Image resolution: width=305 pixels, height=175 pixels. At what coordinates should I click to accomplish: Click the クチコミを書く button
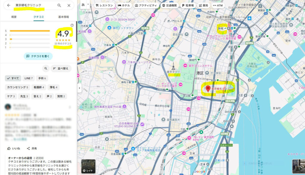tap(38, 56)
